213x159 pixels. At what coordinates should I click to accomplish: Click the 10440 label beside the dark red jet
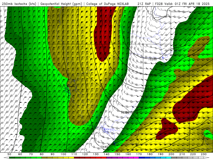click(173, 112)
